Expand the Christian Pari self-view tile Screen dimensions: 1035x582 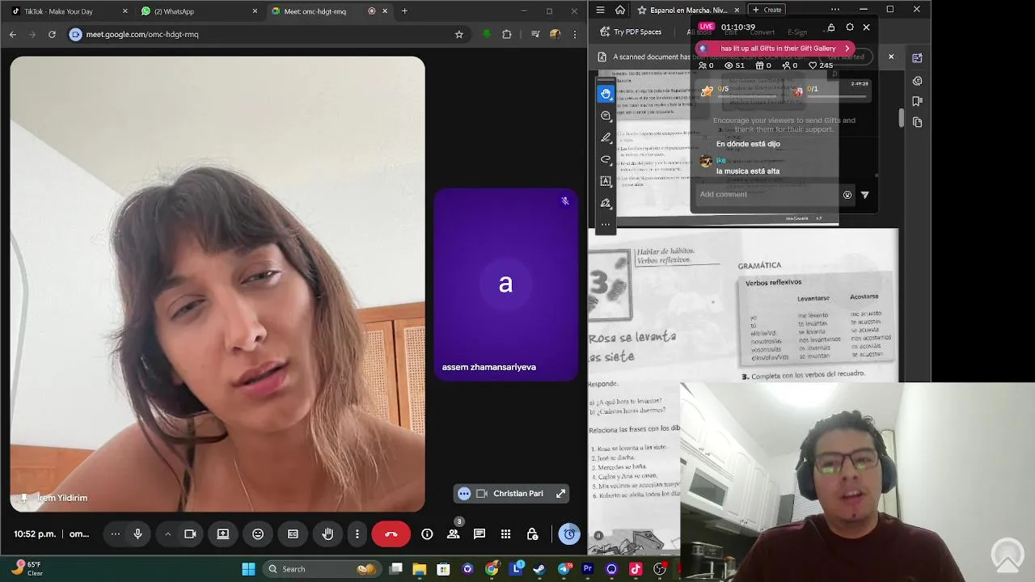[x=560, y=494]
